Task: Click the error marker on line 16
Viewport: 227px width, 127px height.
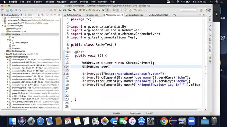Action: [64, 74]
